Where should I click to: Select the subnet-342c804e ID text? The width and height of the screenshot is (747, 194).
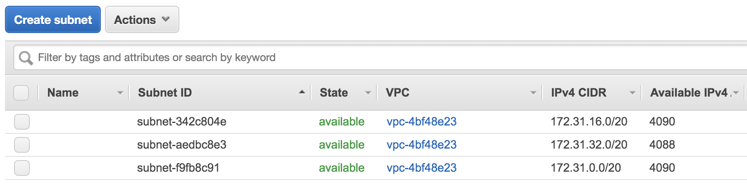click(182, 122)
